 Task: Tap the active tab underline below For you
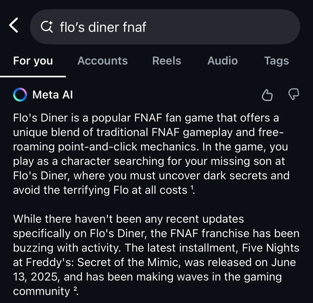33,77
